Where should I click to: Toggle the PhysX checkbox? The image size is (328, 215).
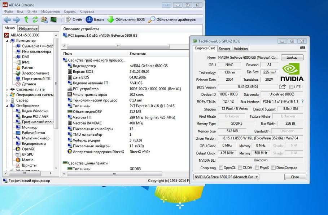[x=257, y=167]
